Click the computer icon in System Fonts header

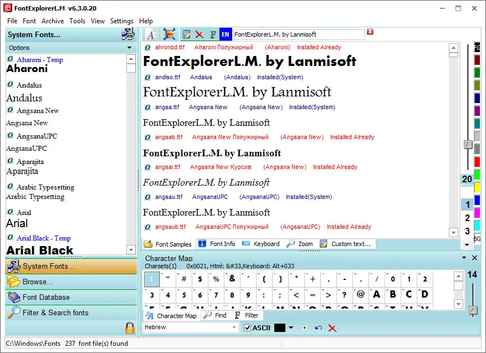[127, 34]
